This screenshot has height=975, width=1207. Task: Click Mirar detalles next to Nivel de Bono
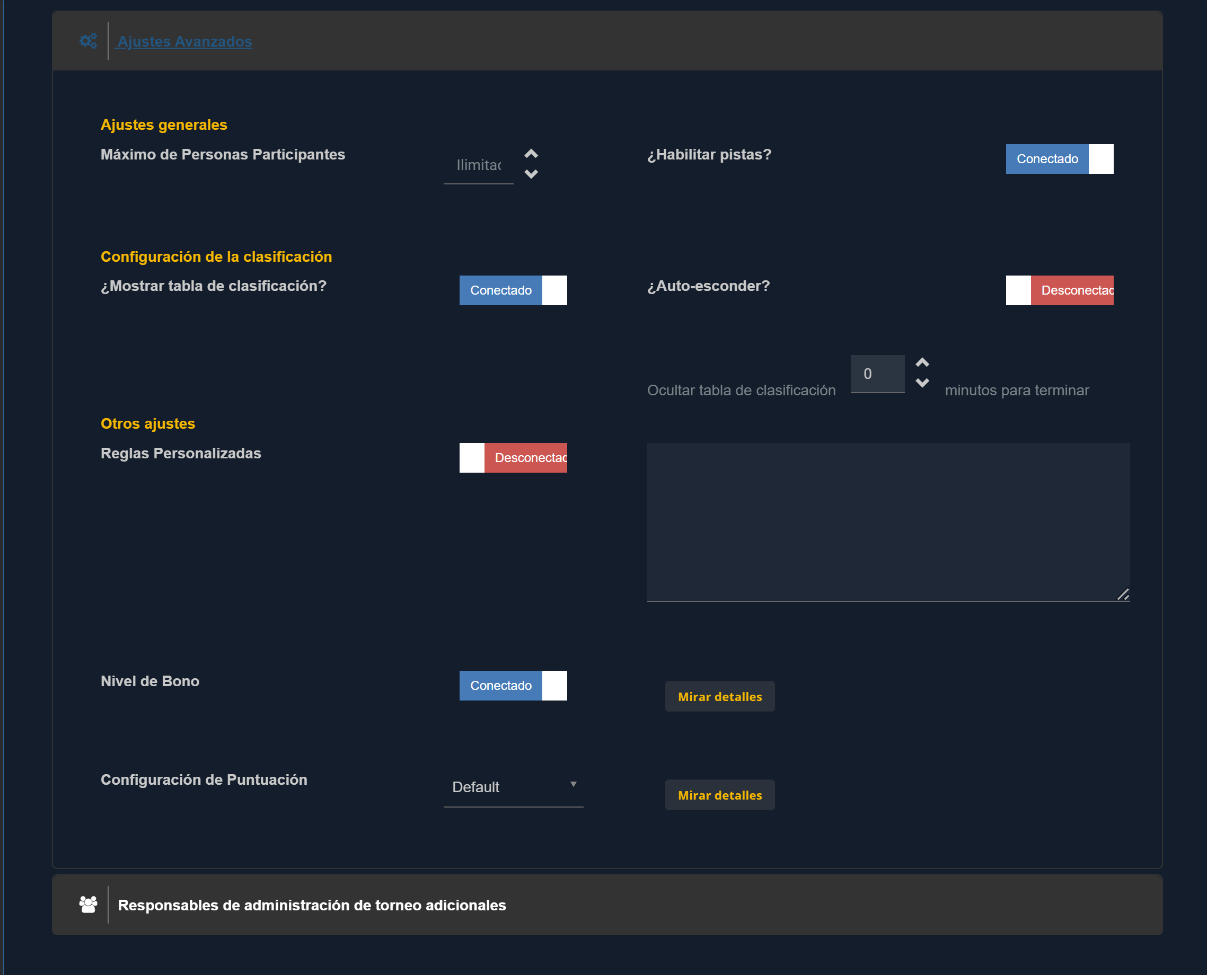point(720,696)
